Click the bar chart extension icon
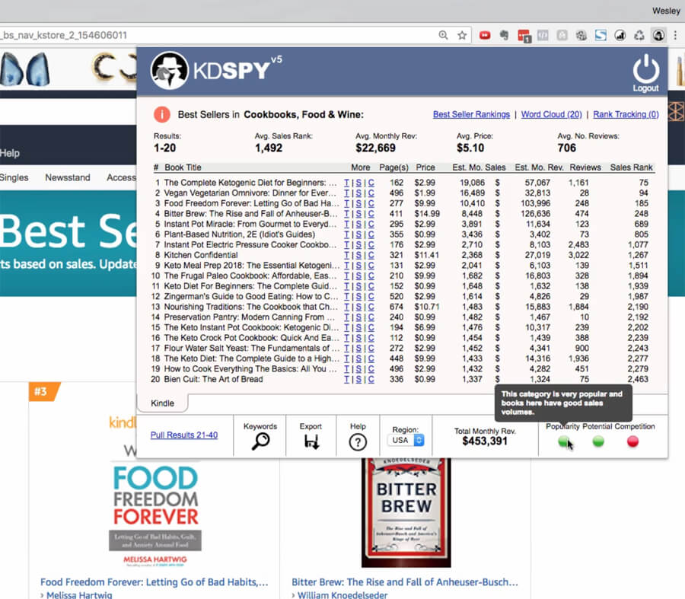This screenshot has height=599, width=685. pos(620,35)
